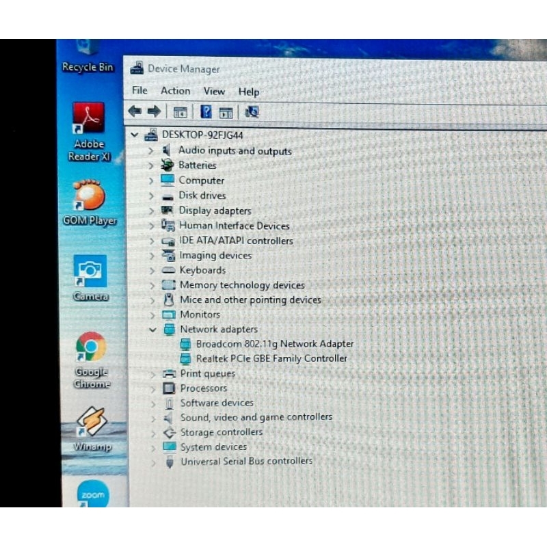The image size is (547, 547).
Task: Collapse the DESKTOP-92FJG44 root node
Action: 135,135
